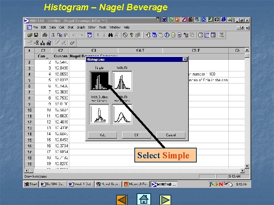Open the Editor menu

click(92, 27)
